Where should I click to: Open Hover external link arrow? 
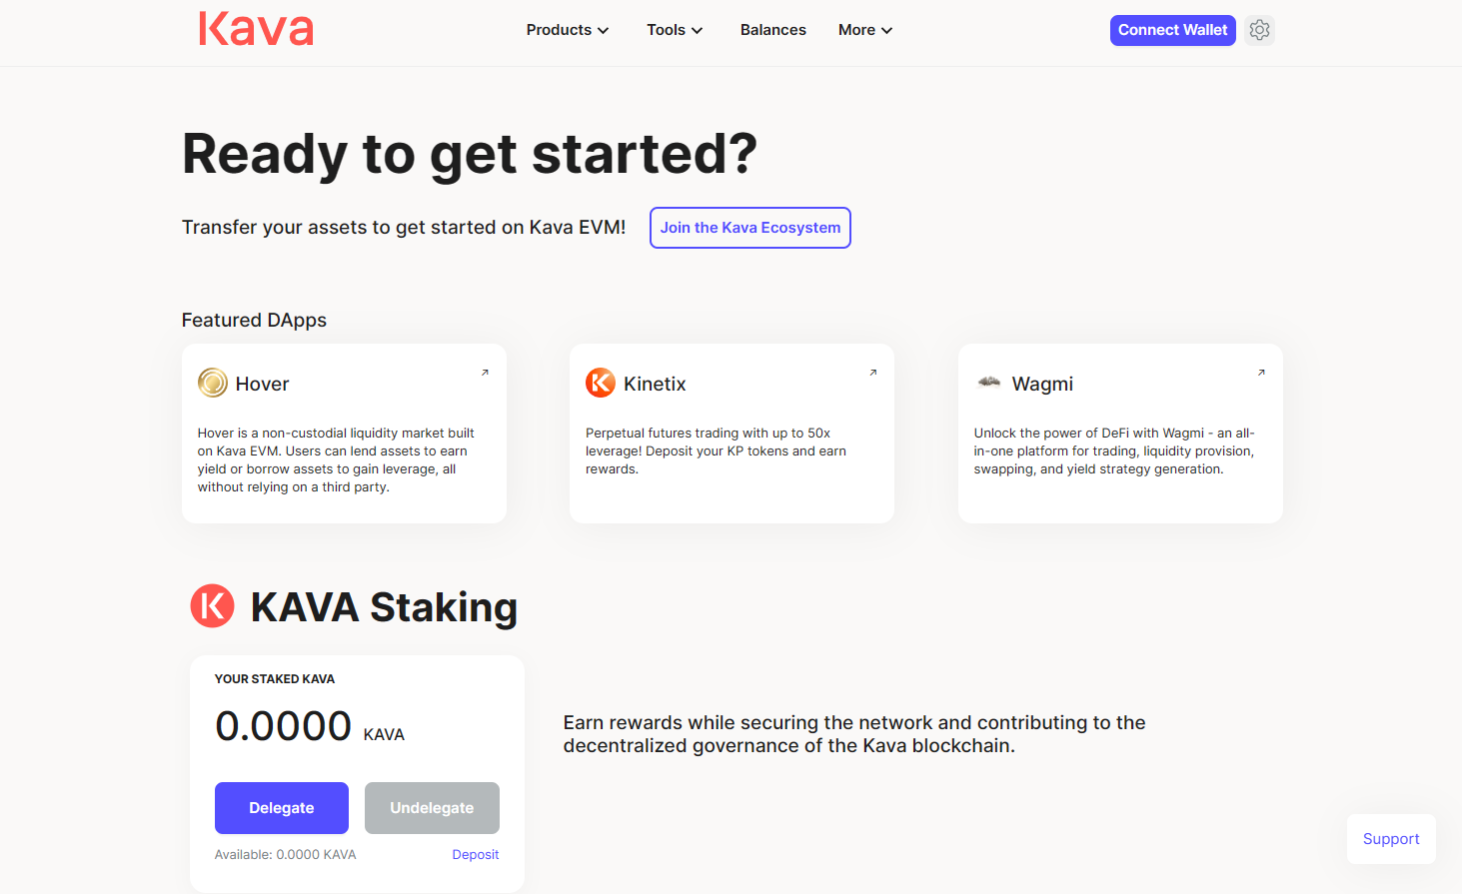click(485, 373)
